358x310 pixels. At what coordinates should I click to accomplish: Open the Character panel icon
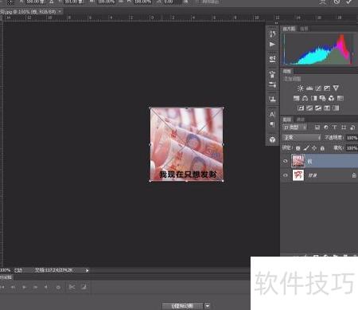click(272, 115)
